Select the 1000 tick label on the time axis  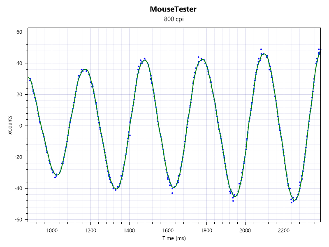point(52,231)
